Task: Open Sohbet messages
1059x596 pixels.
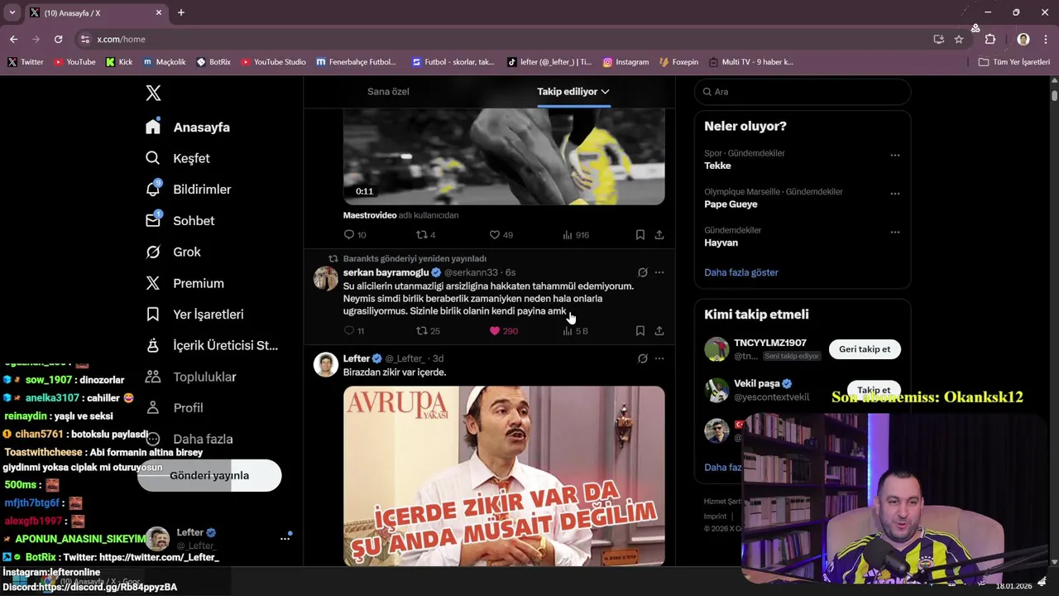Action: [x=180, y=221]
